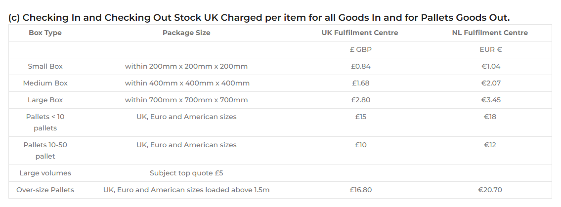Click the Box Type column header
Viewport: 561px width, 207px height.
click(x=45, y=33)
